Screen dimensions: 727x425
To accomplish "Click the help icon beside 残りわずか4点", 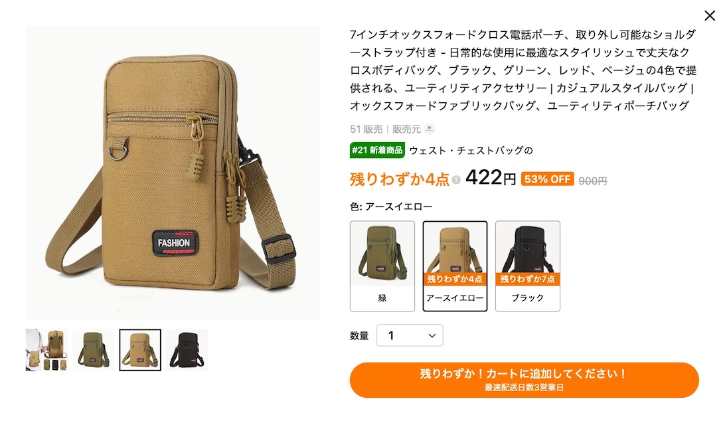I will (x=456, y=180).
